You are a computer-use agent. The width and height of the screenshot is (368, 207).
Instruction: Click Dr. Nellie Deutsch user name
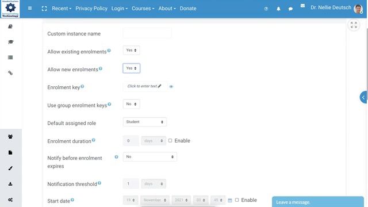click(x=331, y=7)
